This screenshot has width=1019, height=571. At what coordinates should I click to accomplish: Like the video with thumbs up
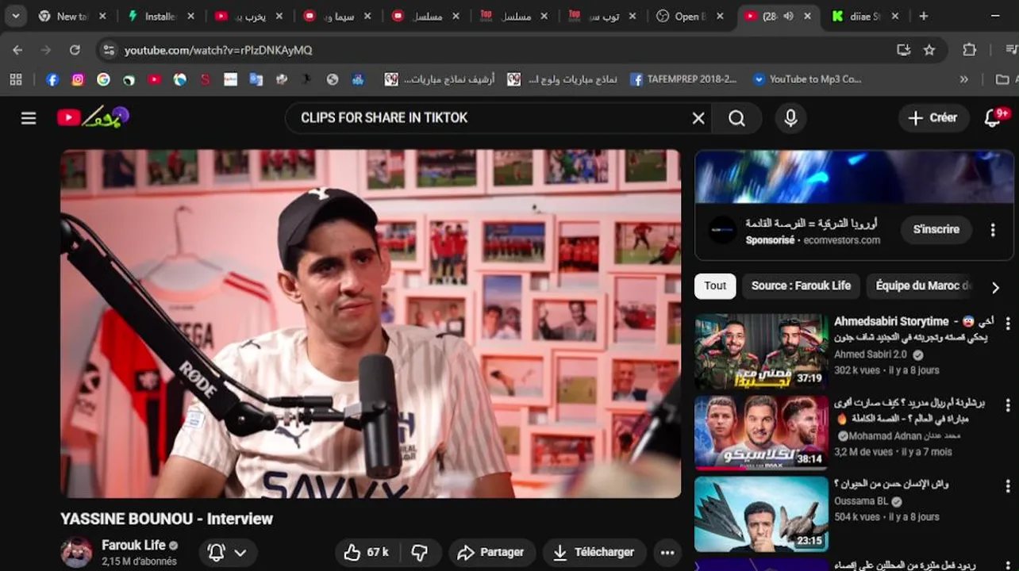[x=367, y=552]
